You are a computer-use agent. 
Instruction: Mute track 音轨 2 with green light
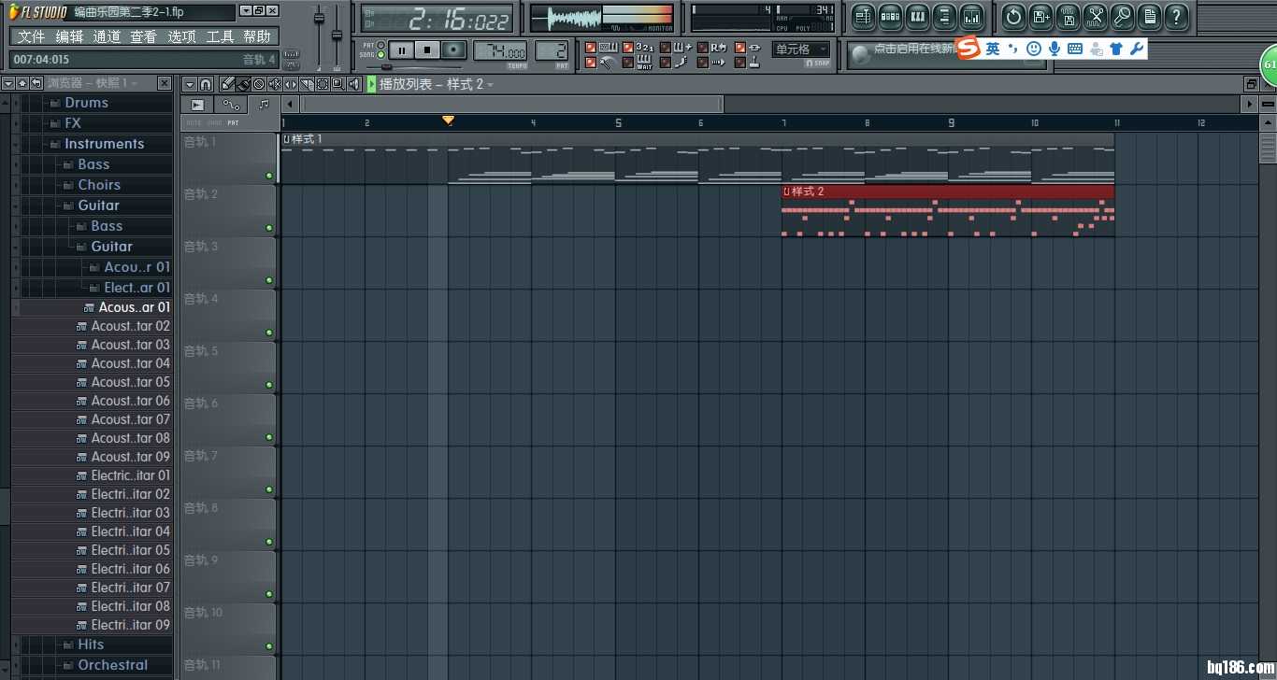click(x=269, y=227)
